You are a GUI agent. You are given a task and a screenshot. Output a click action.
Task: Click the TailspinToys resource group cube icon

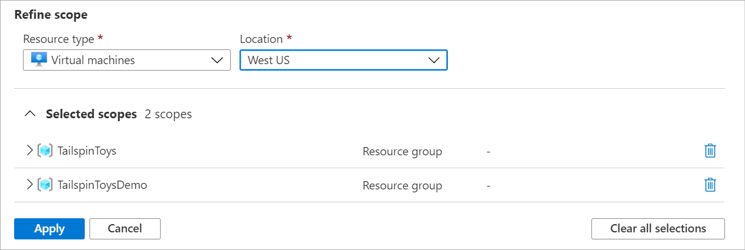(x=45, y=151)
